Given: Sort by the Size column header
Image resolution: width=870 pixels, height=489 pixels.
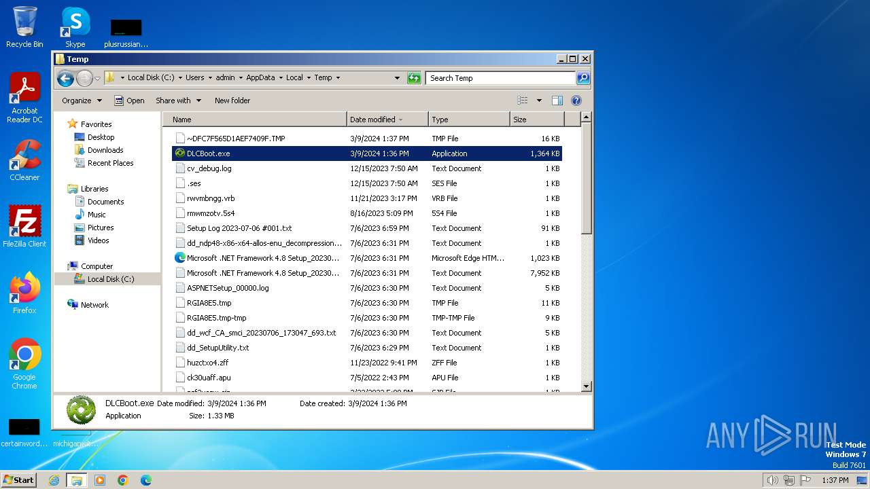Looking at the screenshot, I should pos(537,120).
